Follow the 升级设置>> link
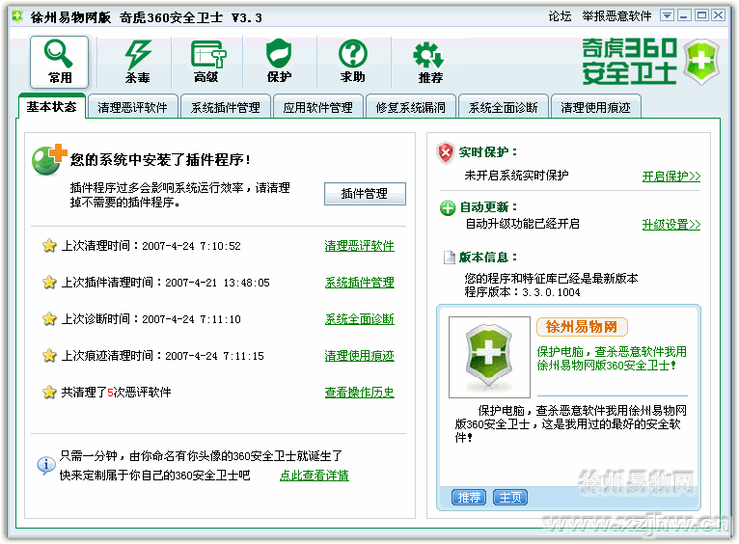 coord(671,224)
